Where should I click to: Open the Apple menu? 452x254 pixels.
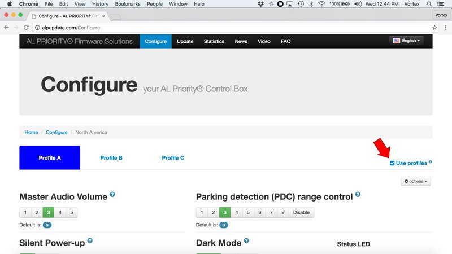tap(10, 4)
